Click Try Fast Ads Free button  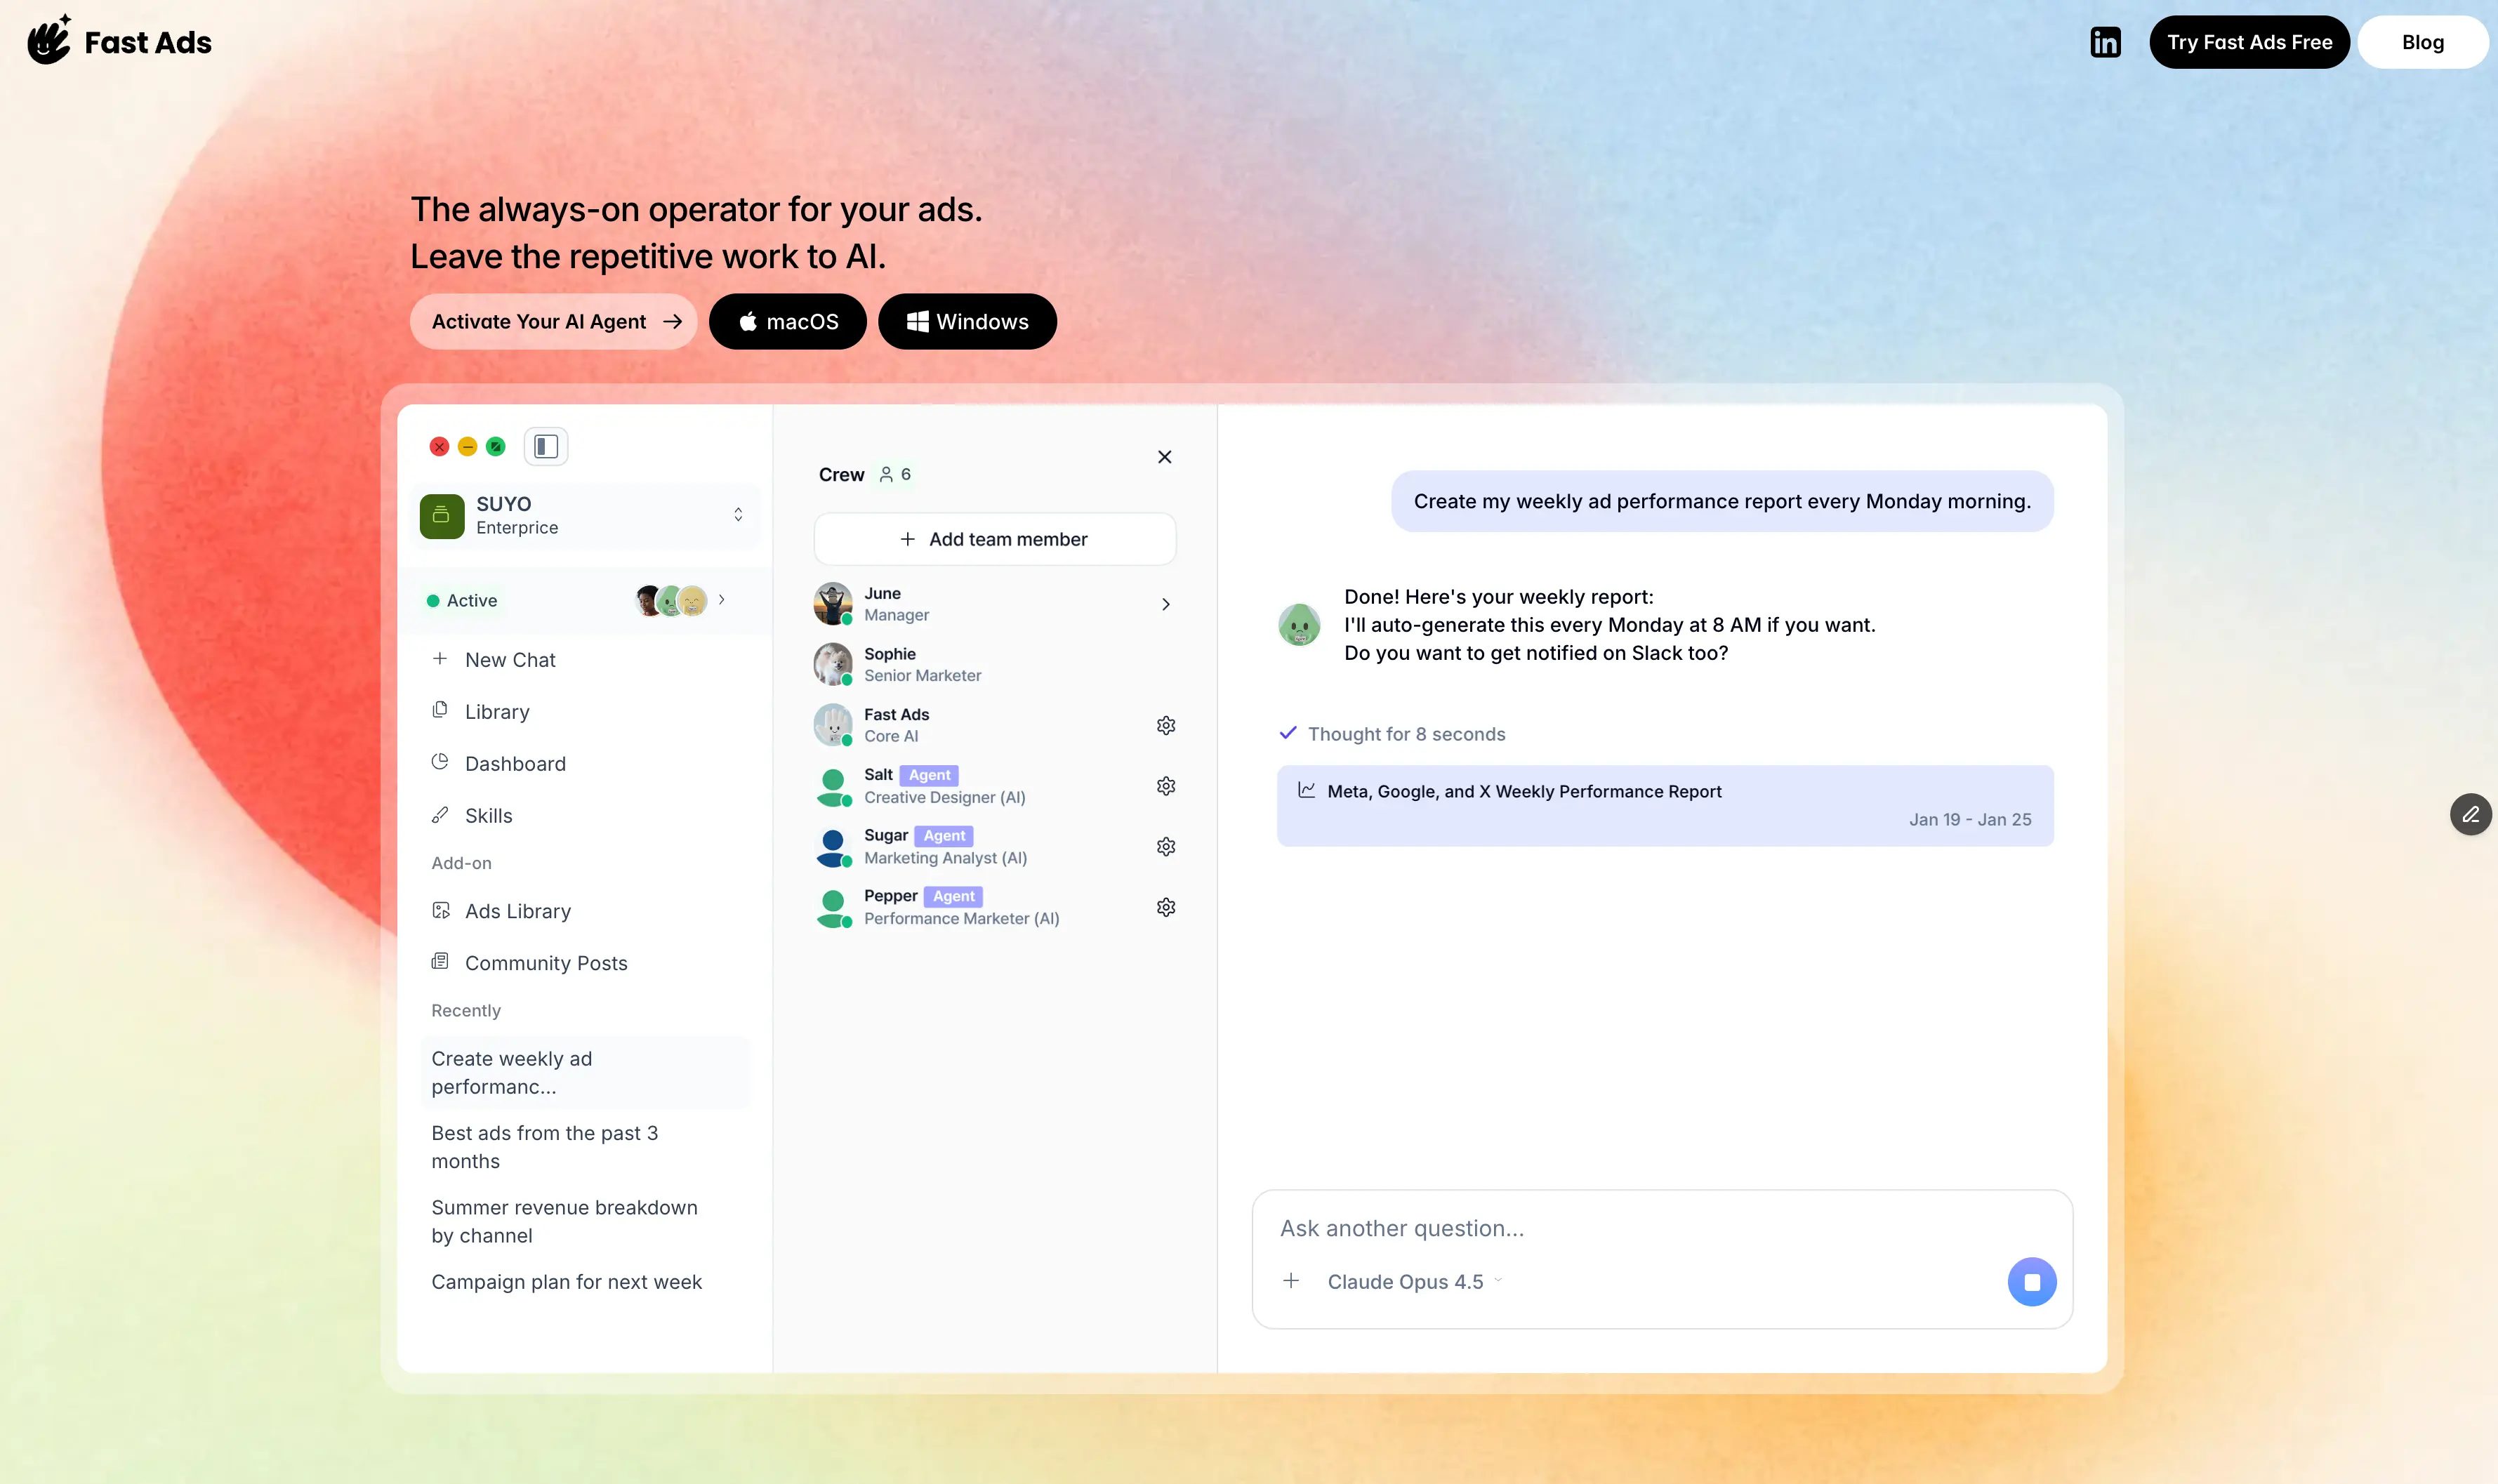[2249, 42]
